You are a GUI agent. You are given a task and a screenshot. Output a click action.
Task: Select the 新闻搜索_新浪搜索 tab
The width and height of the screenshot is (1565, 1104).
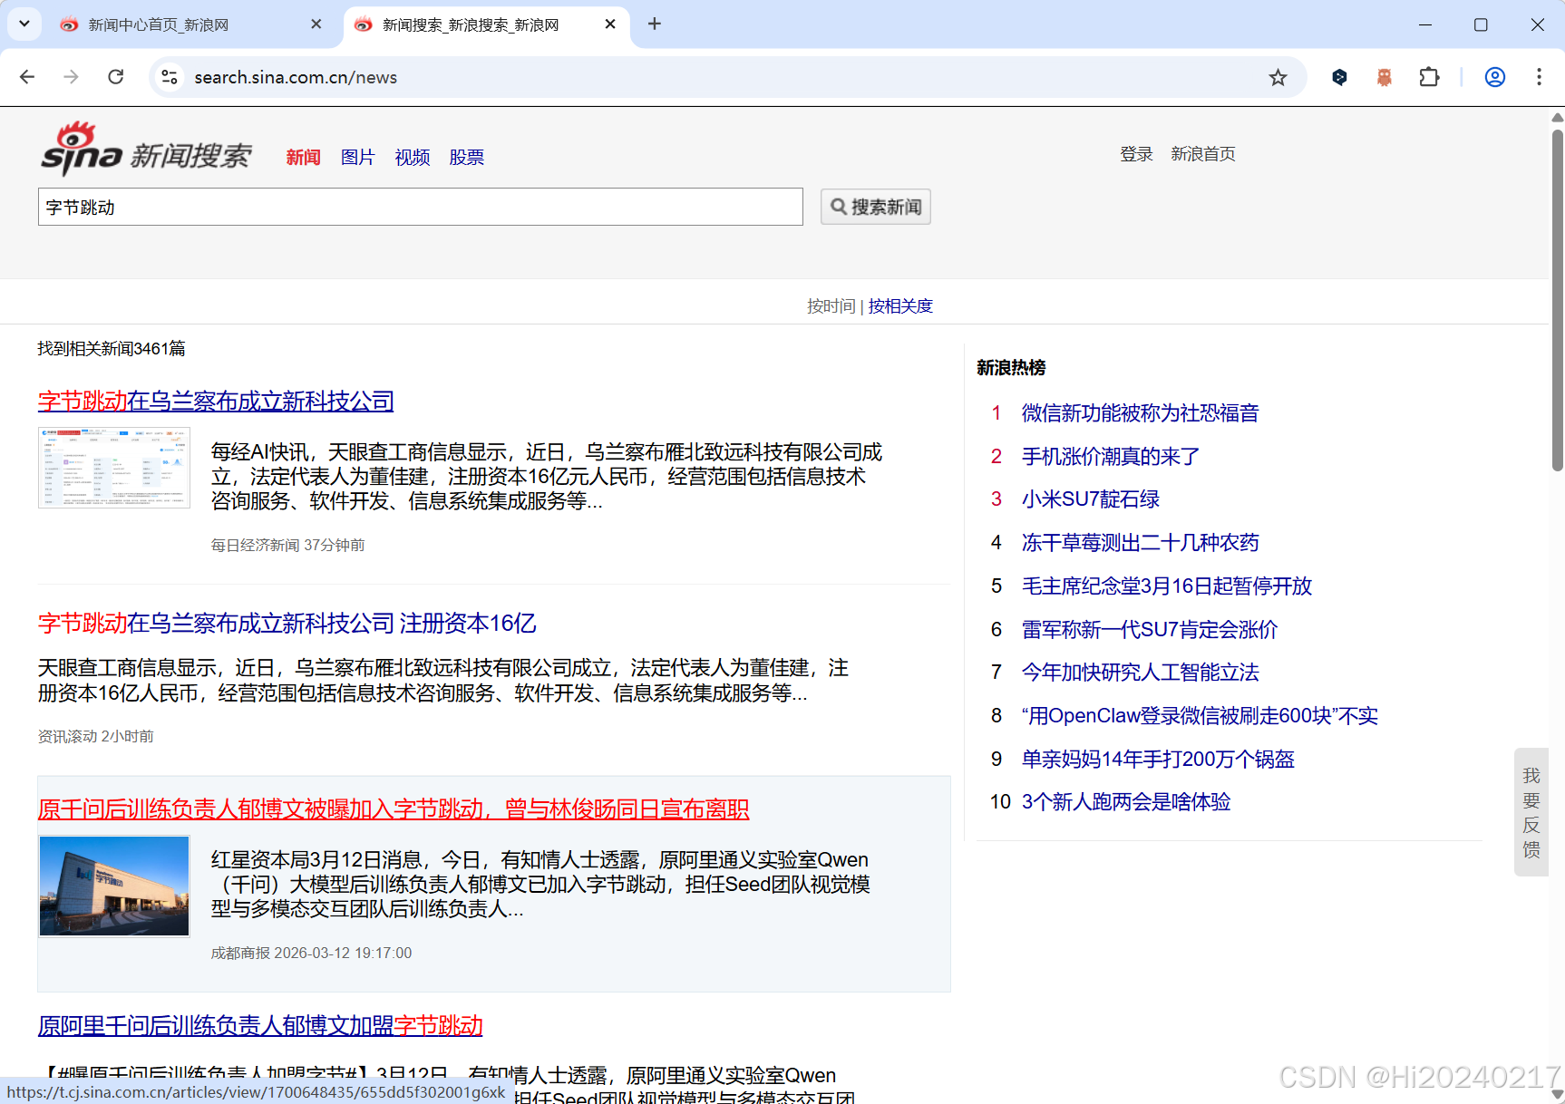470,24
